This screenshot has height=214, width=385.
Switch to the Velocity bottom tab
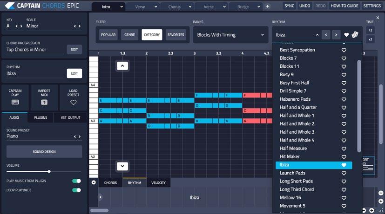pos(158,182)
